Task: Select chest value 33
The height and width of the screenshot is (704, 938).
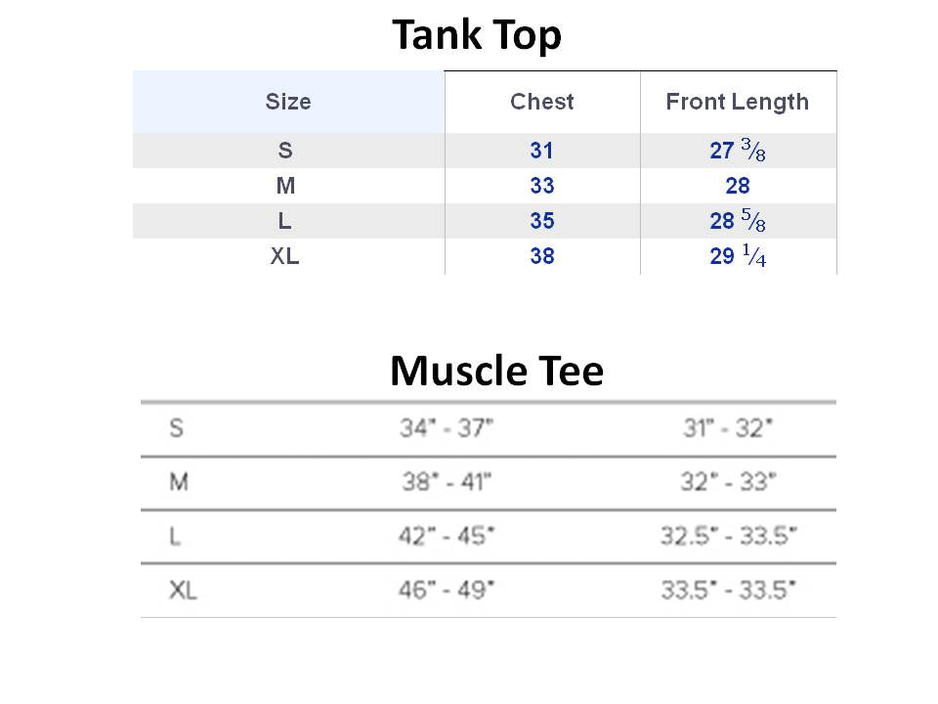Action: click(542, 186)
